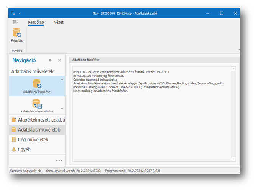Pin the Navigáció panel
Viewport: 256px width, 190px height.
50,60
